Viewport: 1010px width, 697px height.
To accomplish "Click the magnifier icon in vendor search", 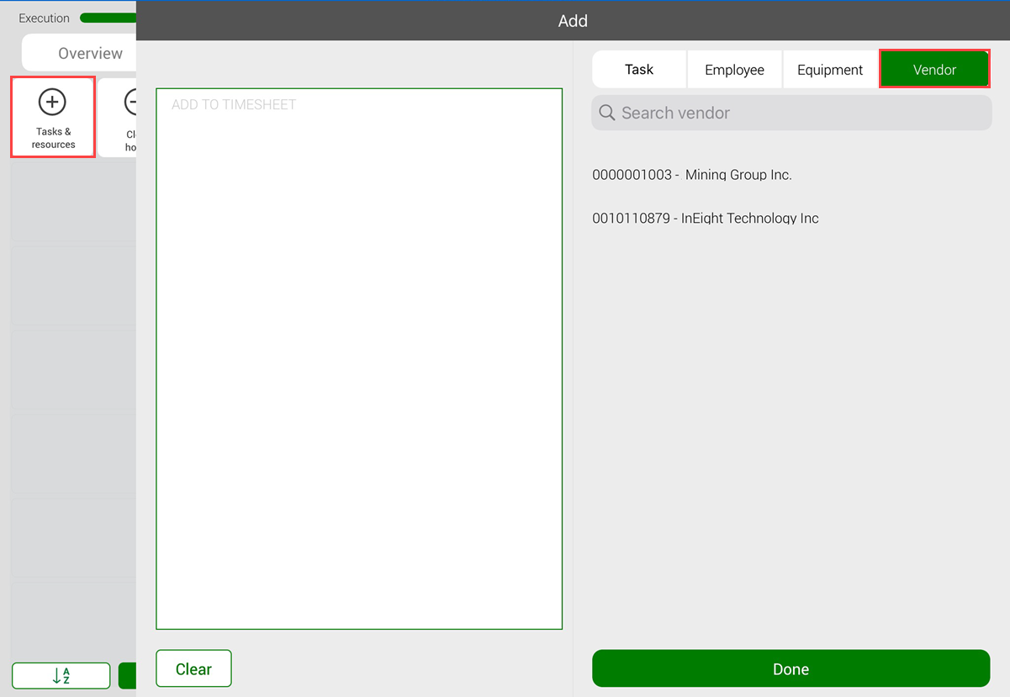I will pyautogui.click(x=607, y=113).
